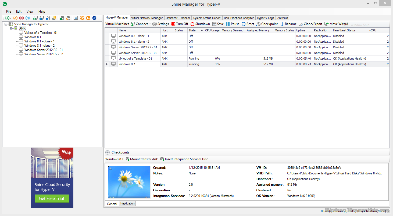This screenshot has height=216, width=393.
Task: Collapse the 5nine Manager for Hyper-V tree root
Action: pos(6,24)
